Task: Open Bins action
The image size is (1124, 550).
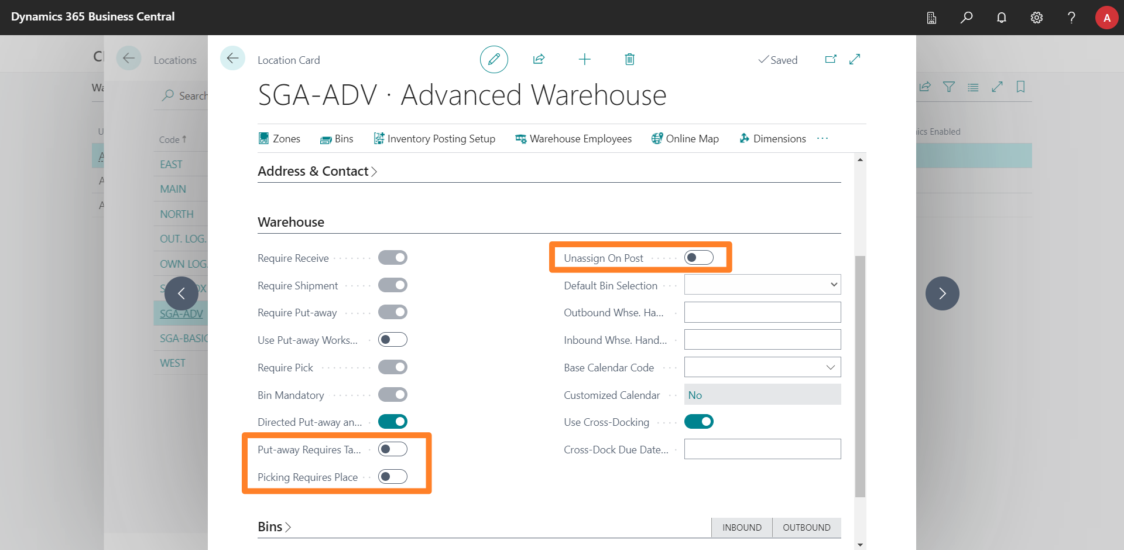Action: click(337, 139)
